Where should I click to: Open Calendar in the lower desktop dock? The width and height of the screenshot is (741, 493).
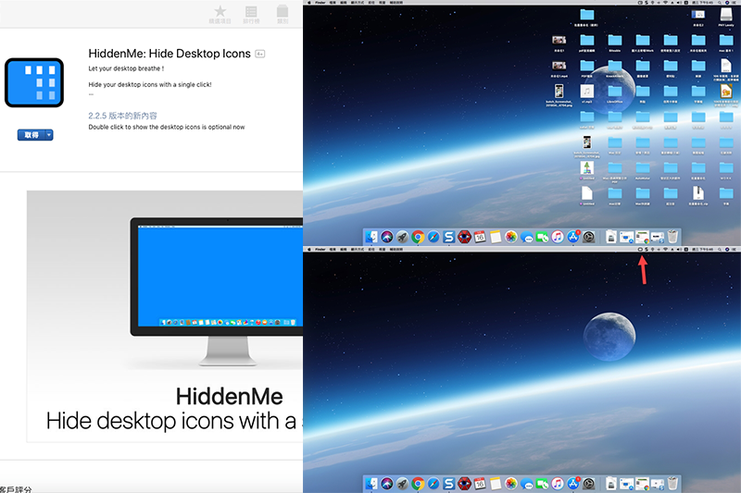click(x=480, y=483)
